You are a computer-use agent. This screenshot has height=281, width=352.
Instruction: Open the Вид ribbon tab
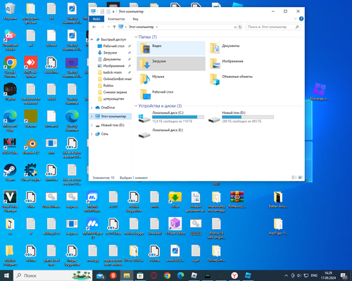pyautogui.click(x=135, y=19)
